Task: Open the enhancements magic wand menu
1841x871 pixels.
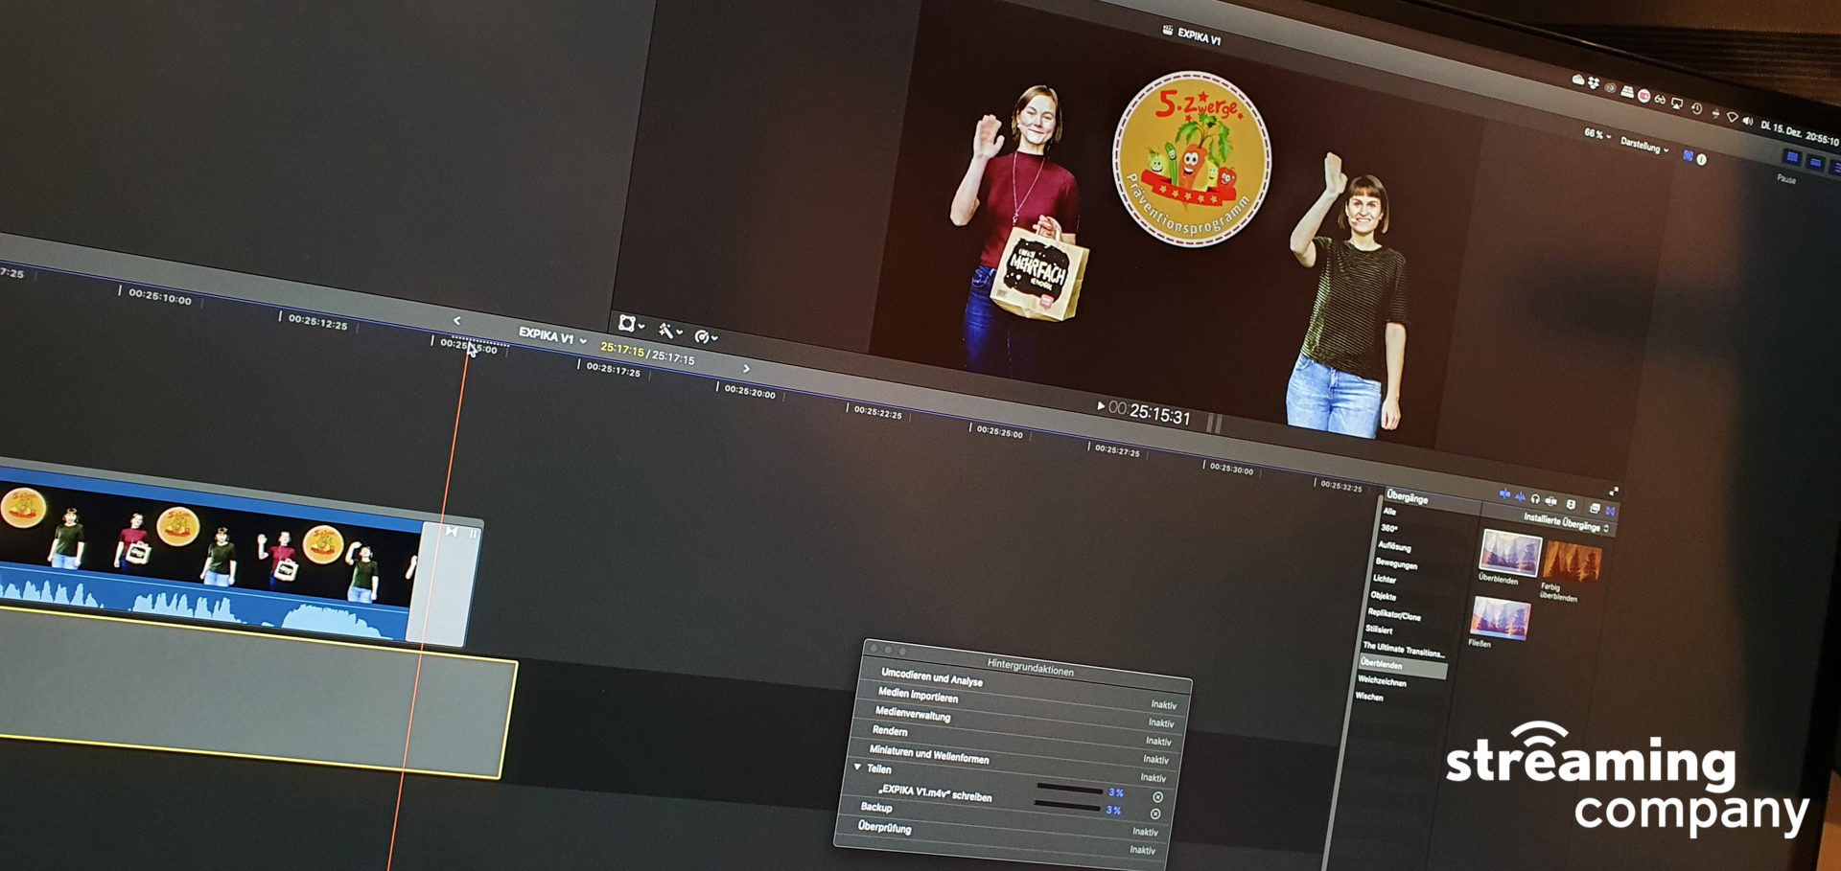Action: [669, 332]
